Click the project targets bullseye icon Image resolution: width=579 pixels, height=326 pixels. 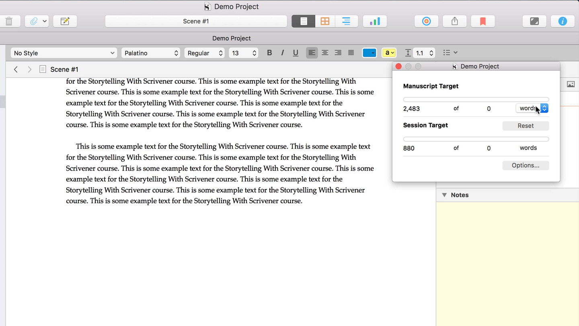point(427,21)
